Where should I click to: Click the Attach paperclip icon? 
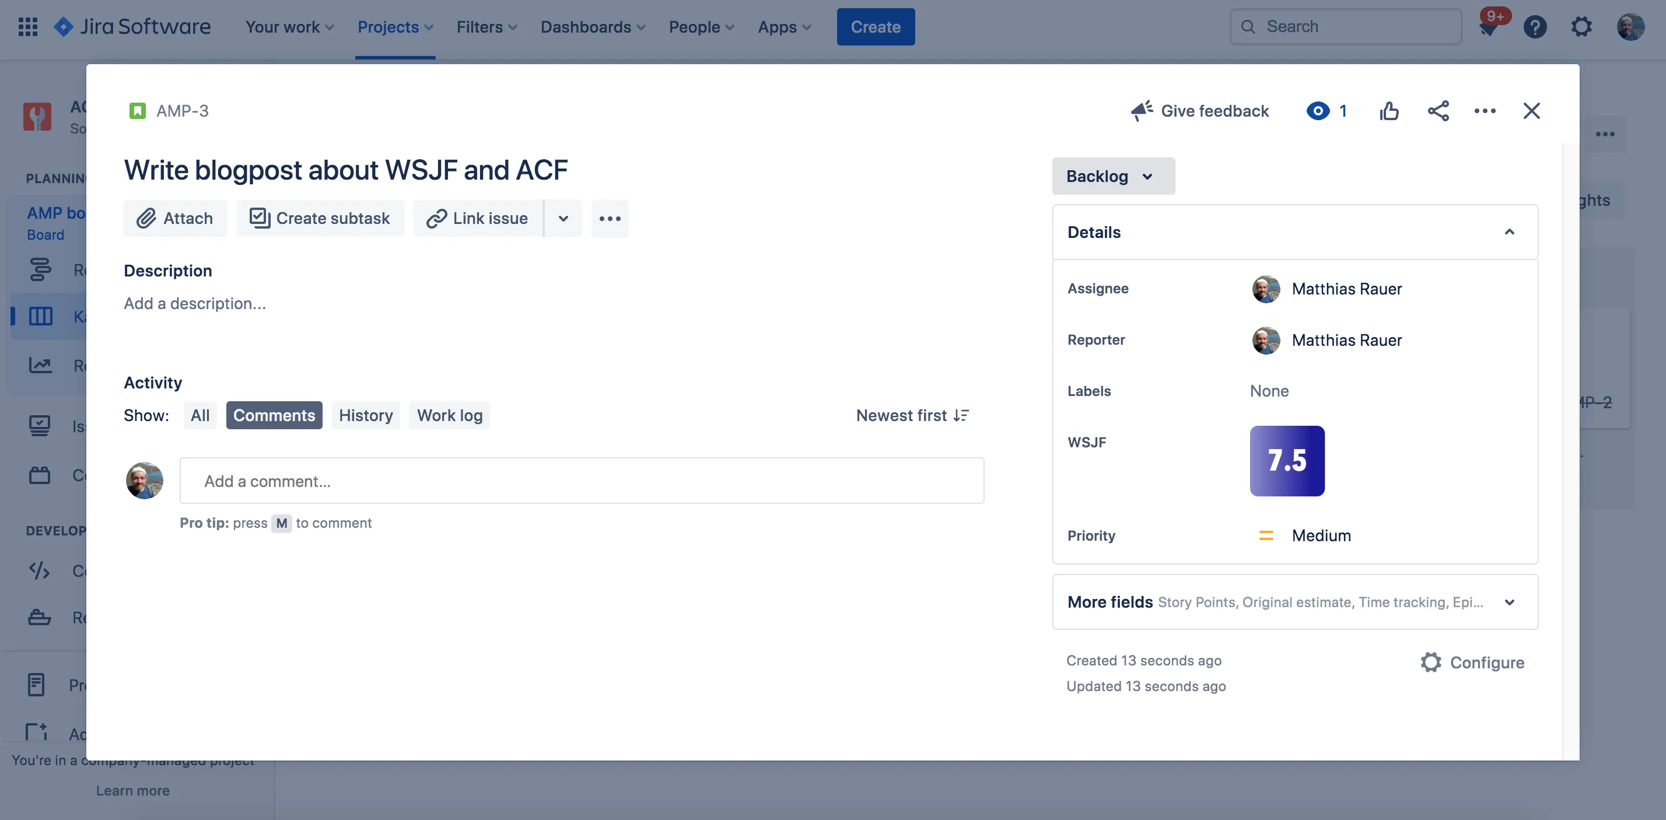[x=149, y=218]
